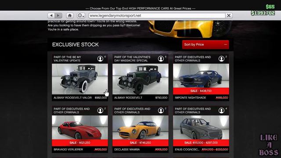
Task: Close the browser with the X button
Action: coord(229,16)
